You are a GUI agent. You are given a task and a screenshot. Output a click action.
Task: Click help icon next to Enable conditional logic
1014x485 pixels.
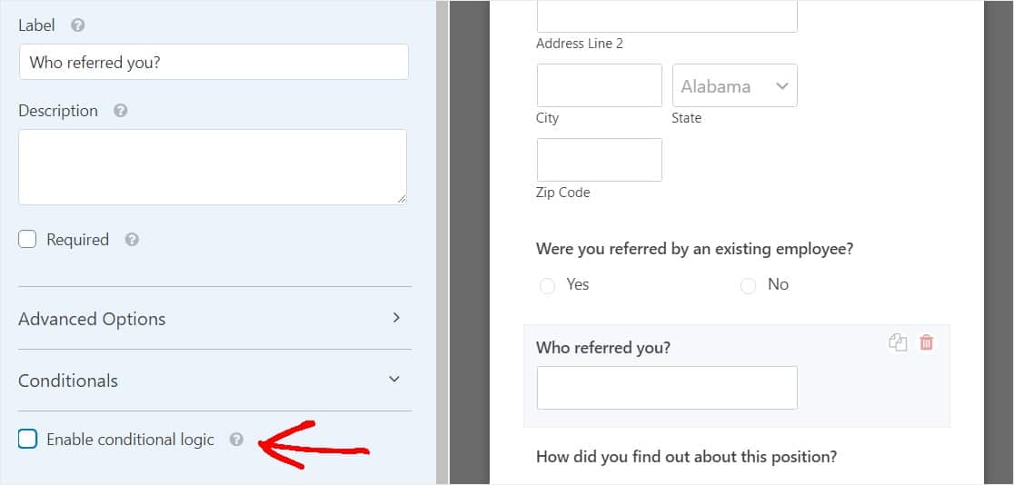coord(236,440)
